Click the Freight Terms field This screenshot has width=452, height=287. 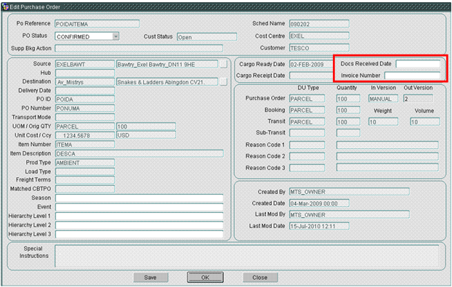pyautogui.click(x=85, y=179)
